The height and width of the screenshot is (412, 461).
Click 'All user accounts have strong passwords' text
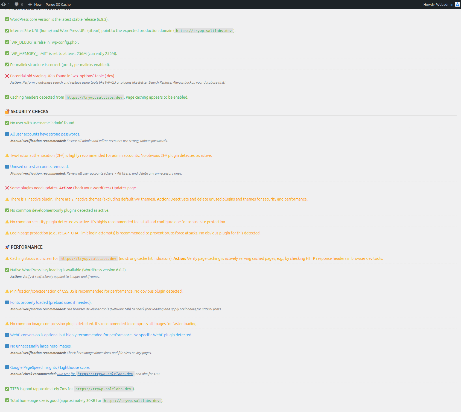(45, 134)
